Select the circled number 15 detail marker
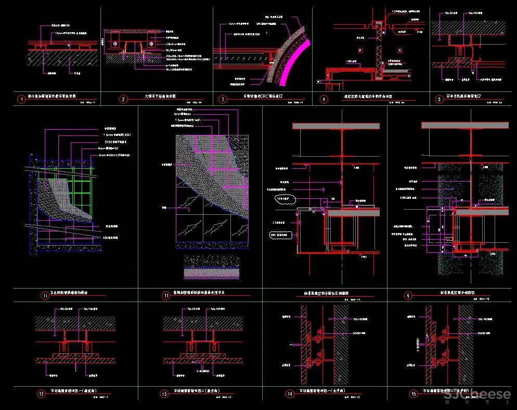517x410 pixels. [412, 393]
